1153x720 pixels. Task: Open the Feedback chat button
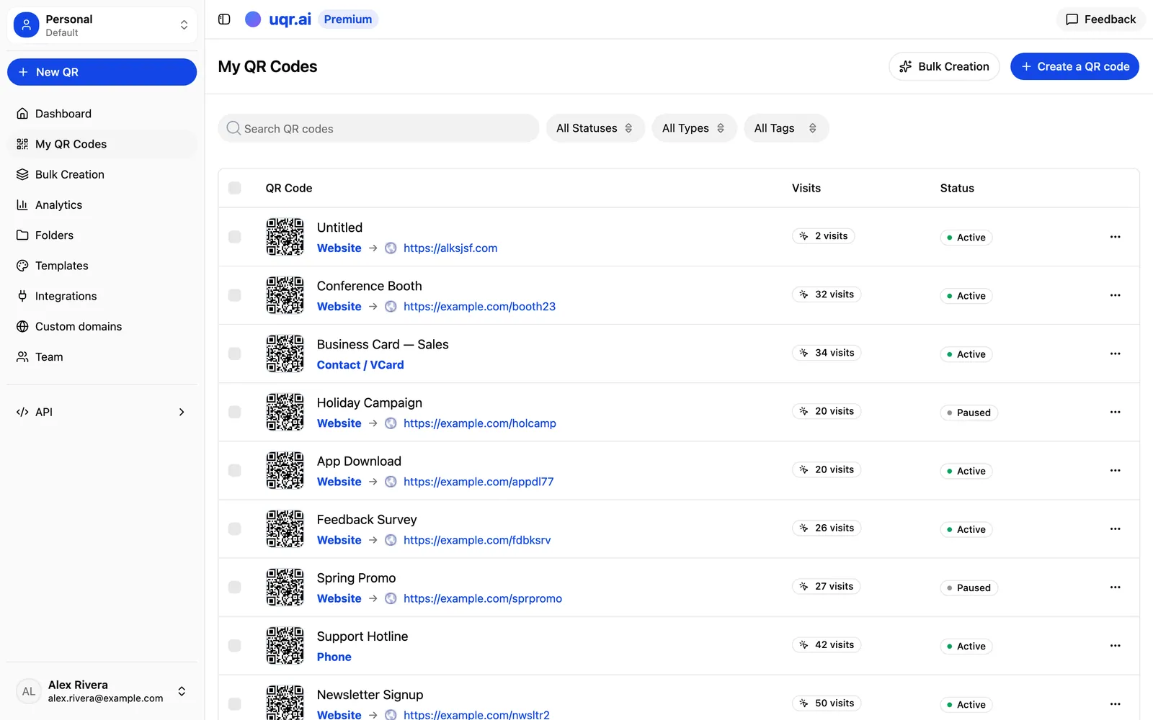pos(1100,19)
